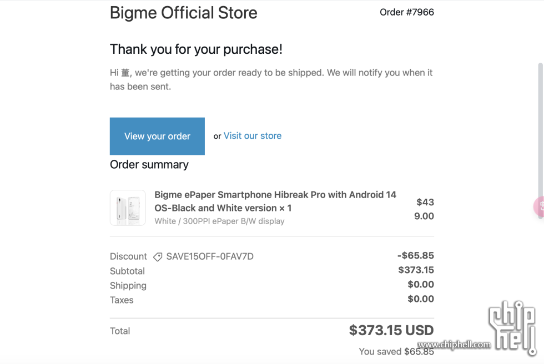Click the Order #7966 label
Screen dimensions: 544x364
[406, 12]
